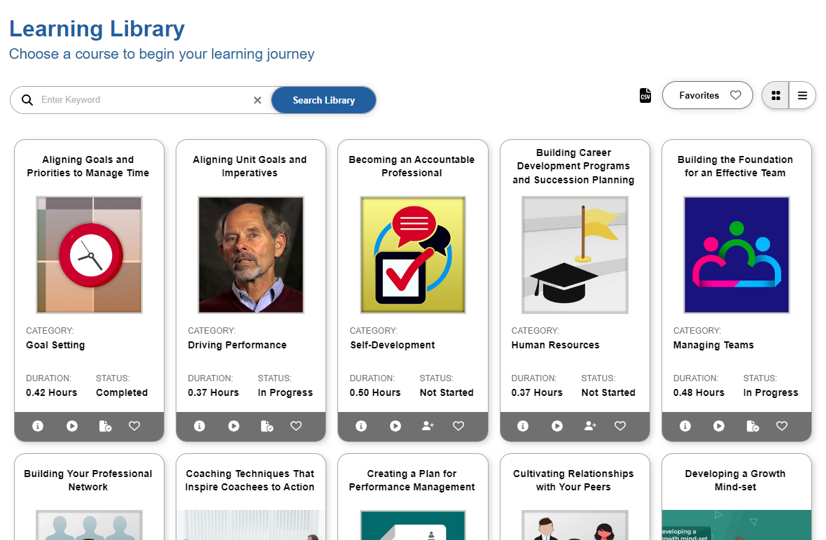This screenshot has height=540, width=826.
Task: Switch to grid view layout
Action: click(x=776, y=94)
